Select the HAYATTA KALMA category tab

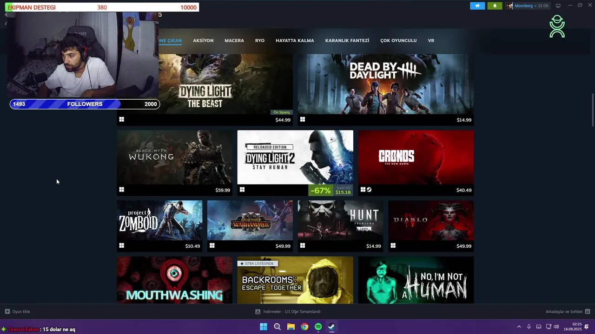(x=295, y=40)
